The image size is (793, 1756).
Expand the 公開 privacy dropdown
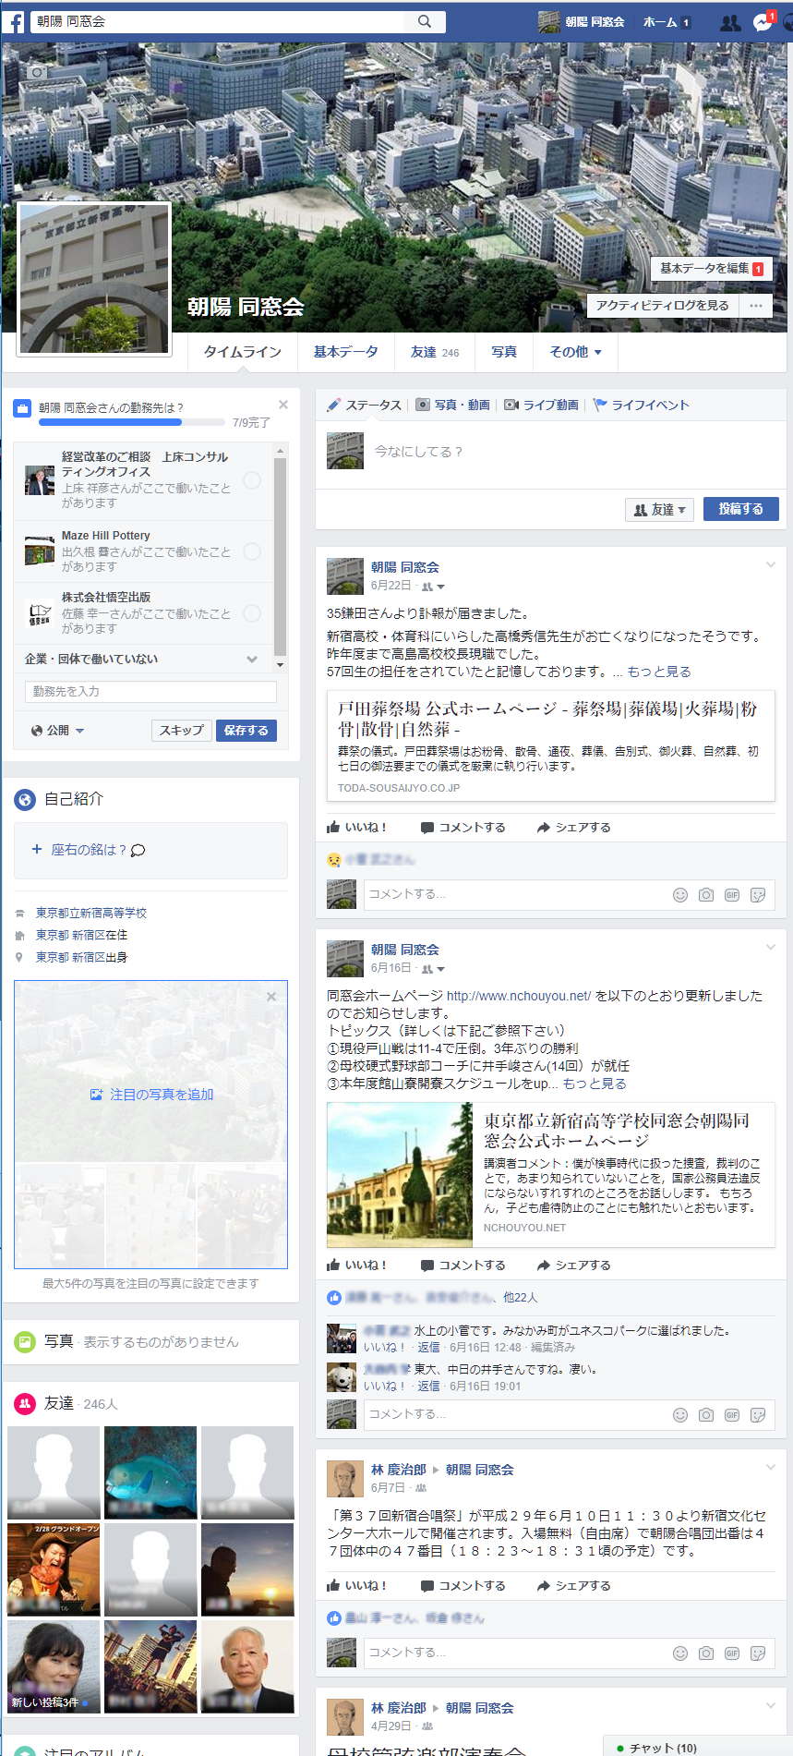point(58,731)
